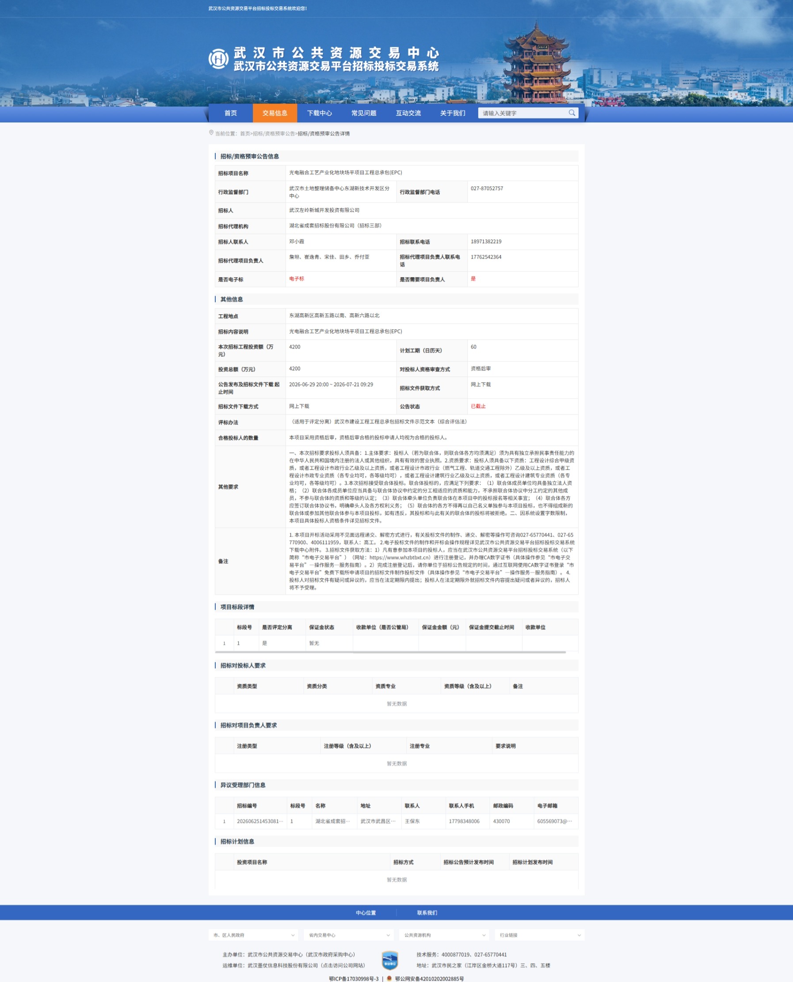Click the truncated address cell 武汉市武昌区···
Image resolution: width=793 pixels, height=982 pixels.
coord(378,821)
